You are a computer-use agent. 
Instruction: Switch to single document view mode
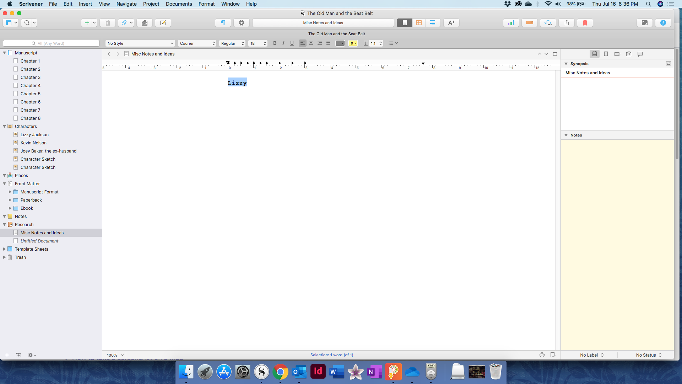click(405, 23)
